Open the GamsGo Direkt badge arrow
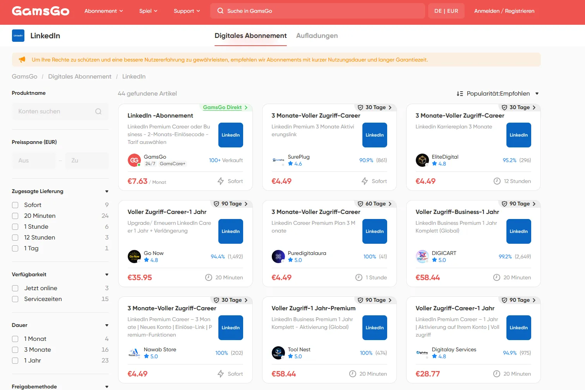585x390 pixels. 246,108
